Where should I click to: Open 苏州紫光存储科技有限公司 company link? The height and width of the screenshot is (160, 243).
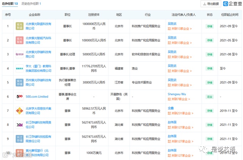[x=38, y=83]
